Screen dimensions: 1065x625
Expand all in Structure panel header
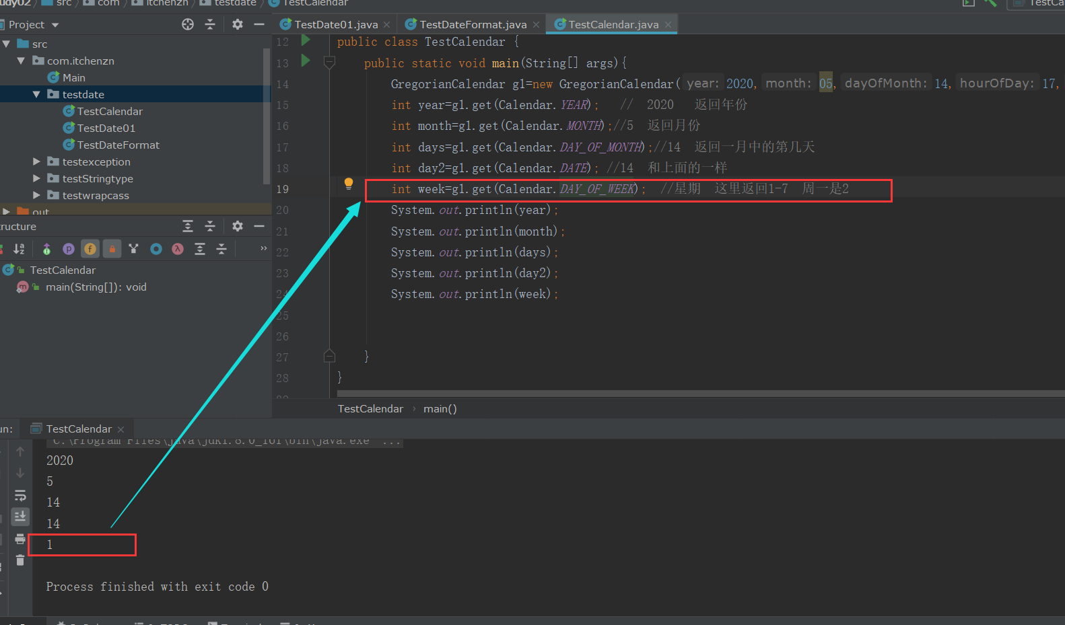click(x=188, y=226)
